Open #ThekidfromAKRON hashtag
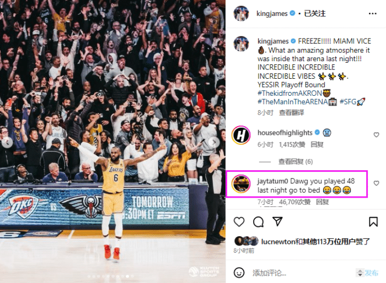Screen dimensions: 386x283 tap(289, 93)
